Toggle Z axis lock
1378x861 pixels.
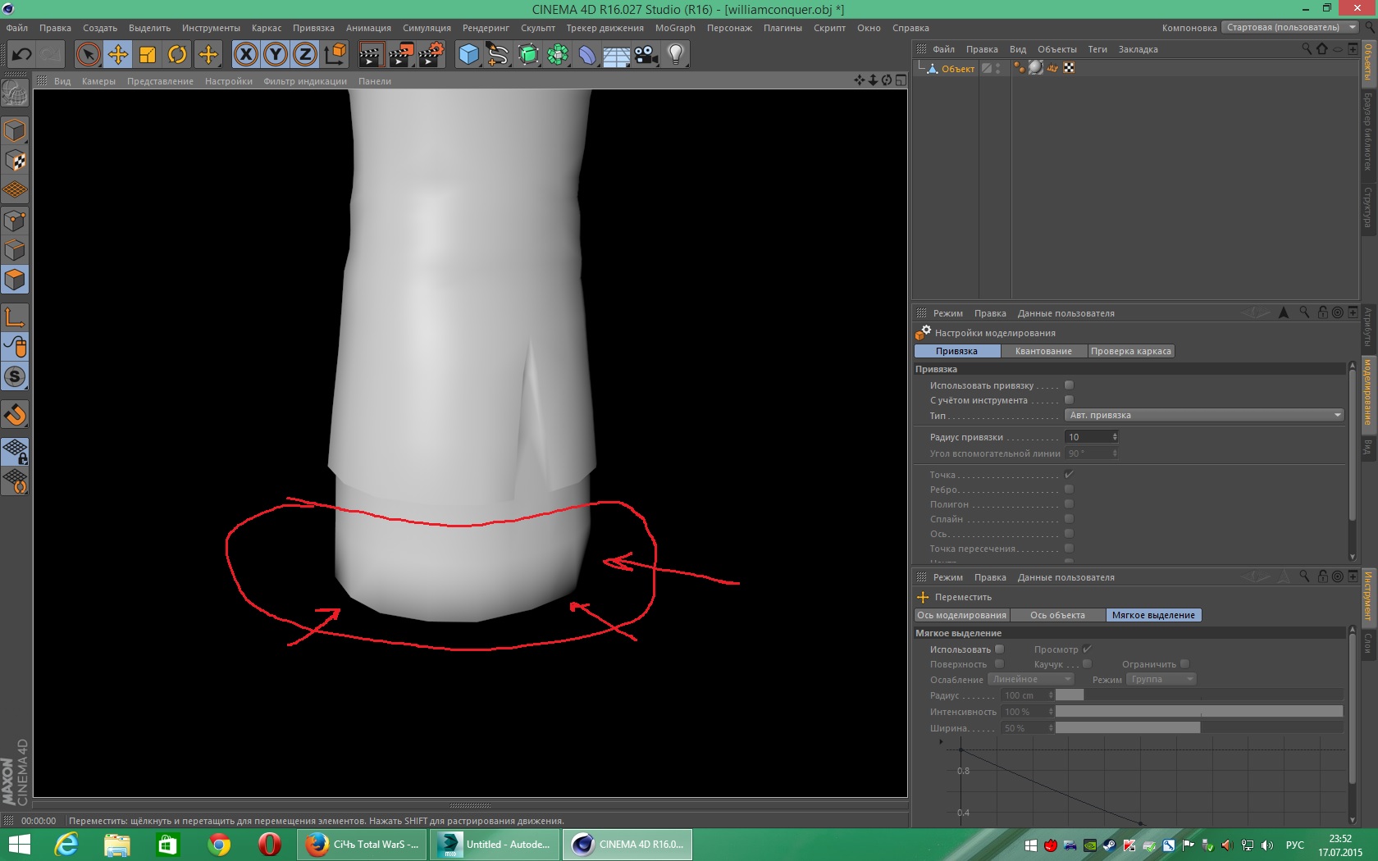pos(305,55)
